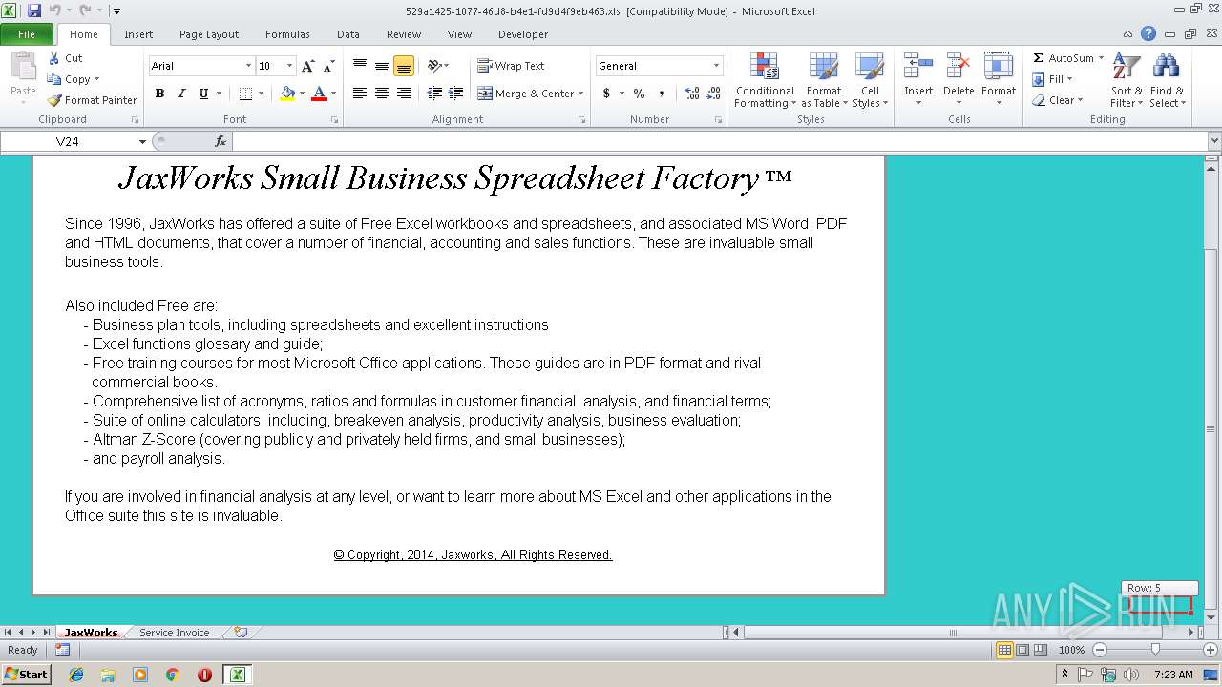Viewport: 1222px width, 687px height.
Task: Click Center text alignment icon
Action: pos(382,94)
